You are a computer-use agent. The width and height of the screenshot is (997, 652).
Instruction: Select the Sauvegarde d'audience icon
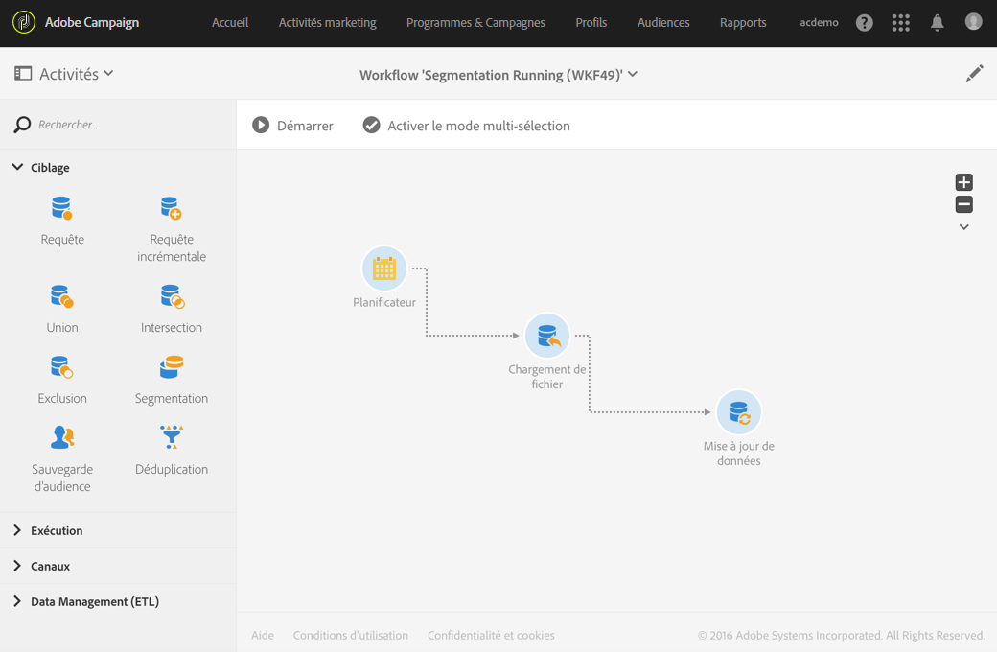pos(62,438)
